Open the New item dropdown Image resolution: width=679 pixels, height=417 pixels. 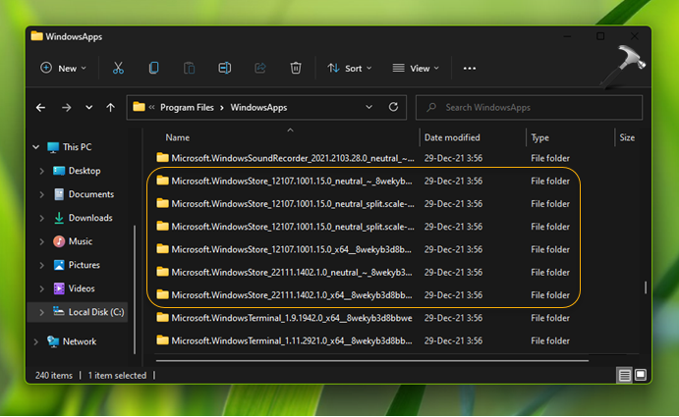tap(63, 68)
